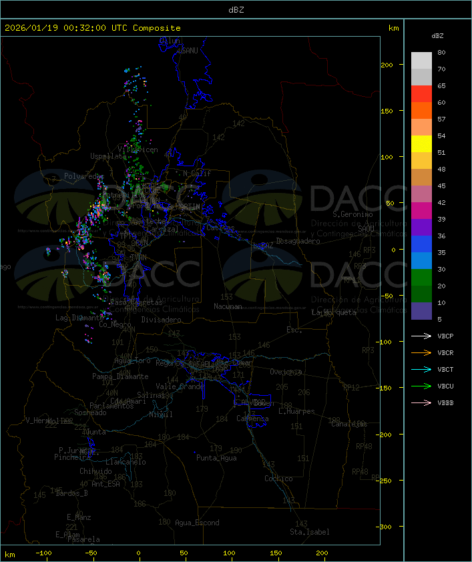Viewport: 472px width, 562px height.
Task: Click the dBZ title at the top
Action: (236, 9)
